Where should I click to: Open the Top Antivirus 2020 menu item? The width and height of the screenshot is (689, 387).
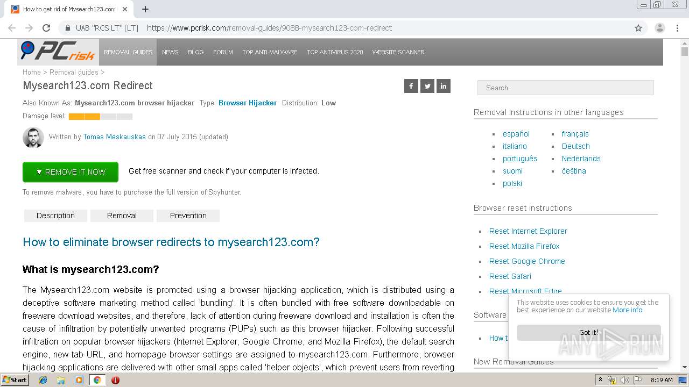point(335,52)
